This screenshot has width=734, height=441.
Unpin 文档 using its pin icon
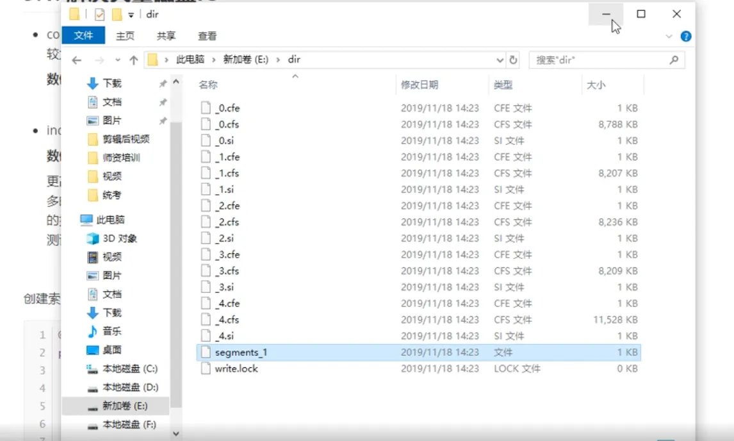click(x=163, y=103)
